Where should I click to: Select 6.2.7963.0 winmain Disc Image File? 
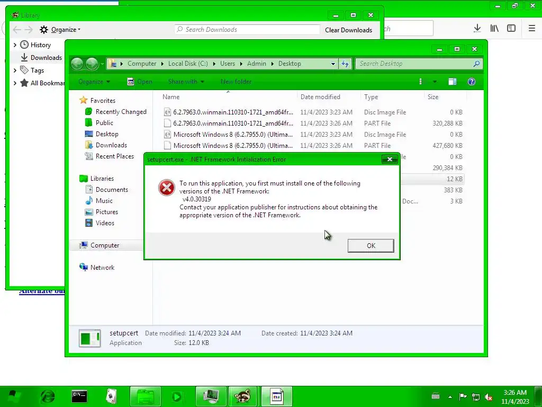tap(313, 112)
